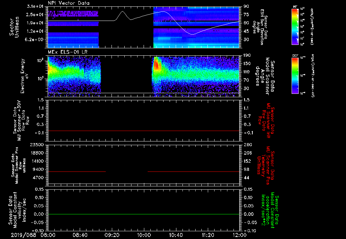Click the '1.9e+01' sector tick label
The height and width of the screenshot is (239, 346).
[x=35, y=23]
